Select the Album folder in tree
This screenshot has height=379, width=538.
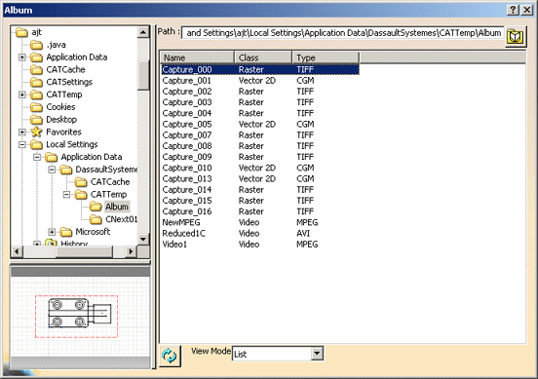(x=109, y=207)
